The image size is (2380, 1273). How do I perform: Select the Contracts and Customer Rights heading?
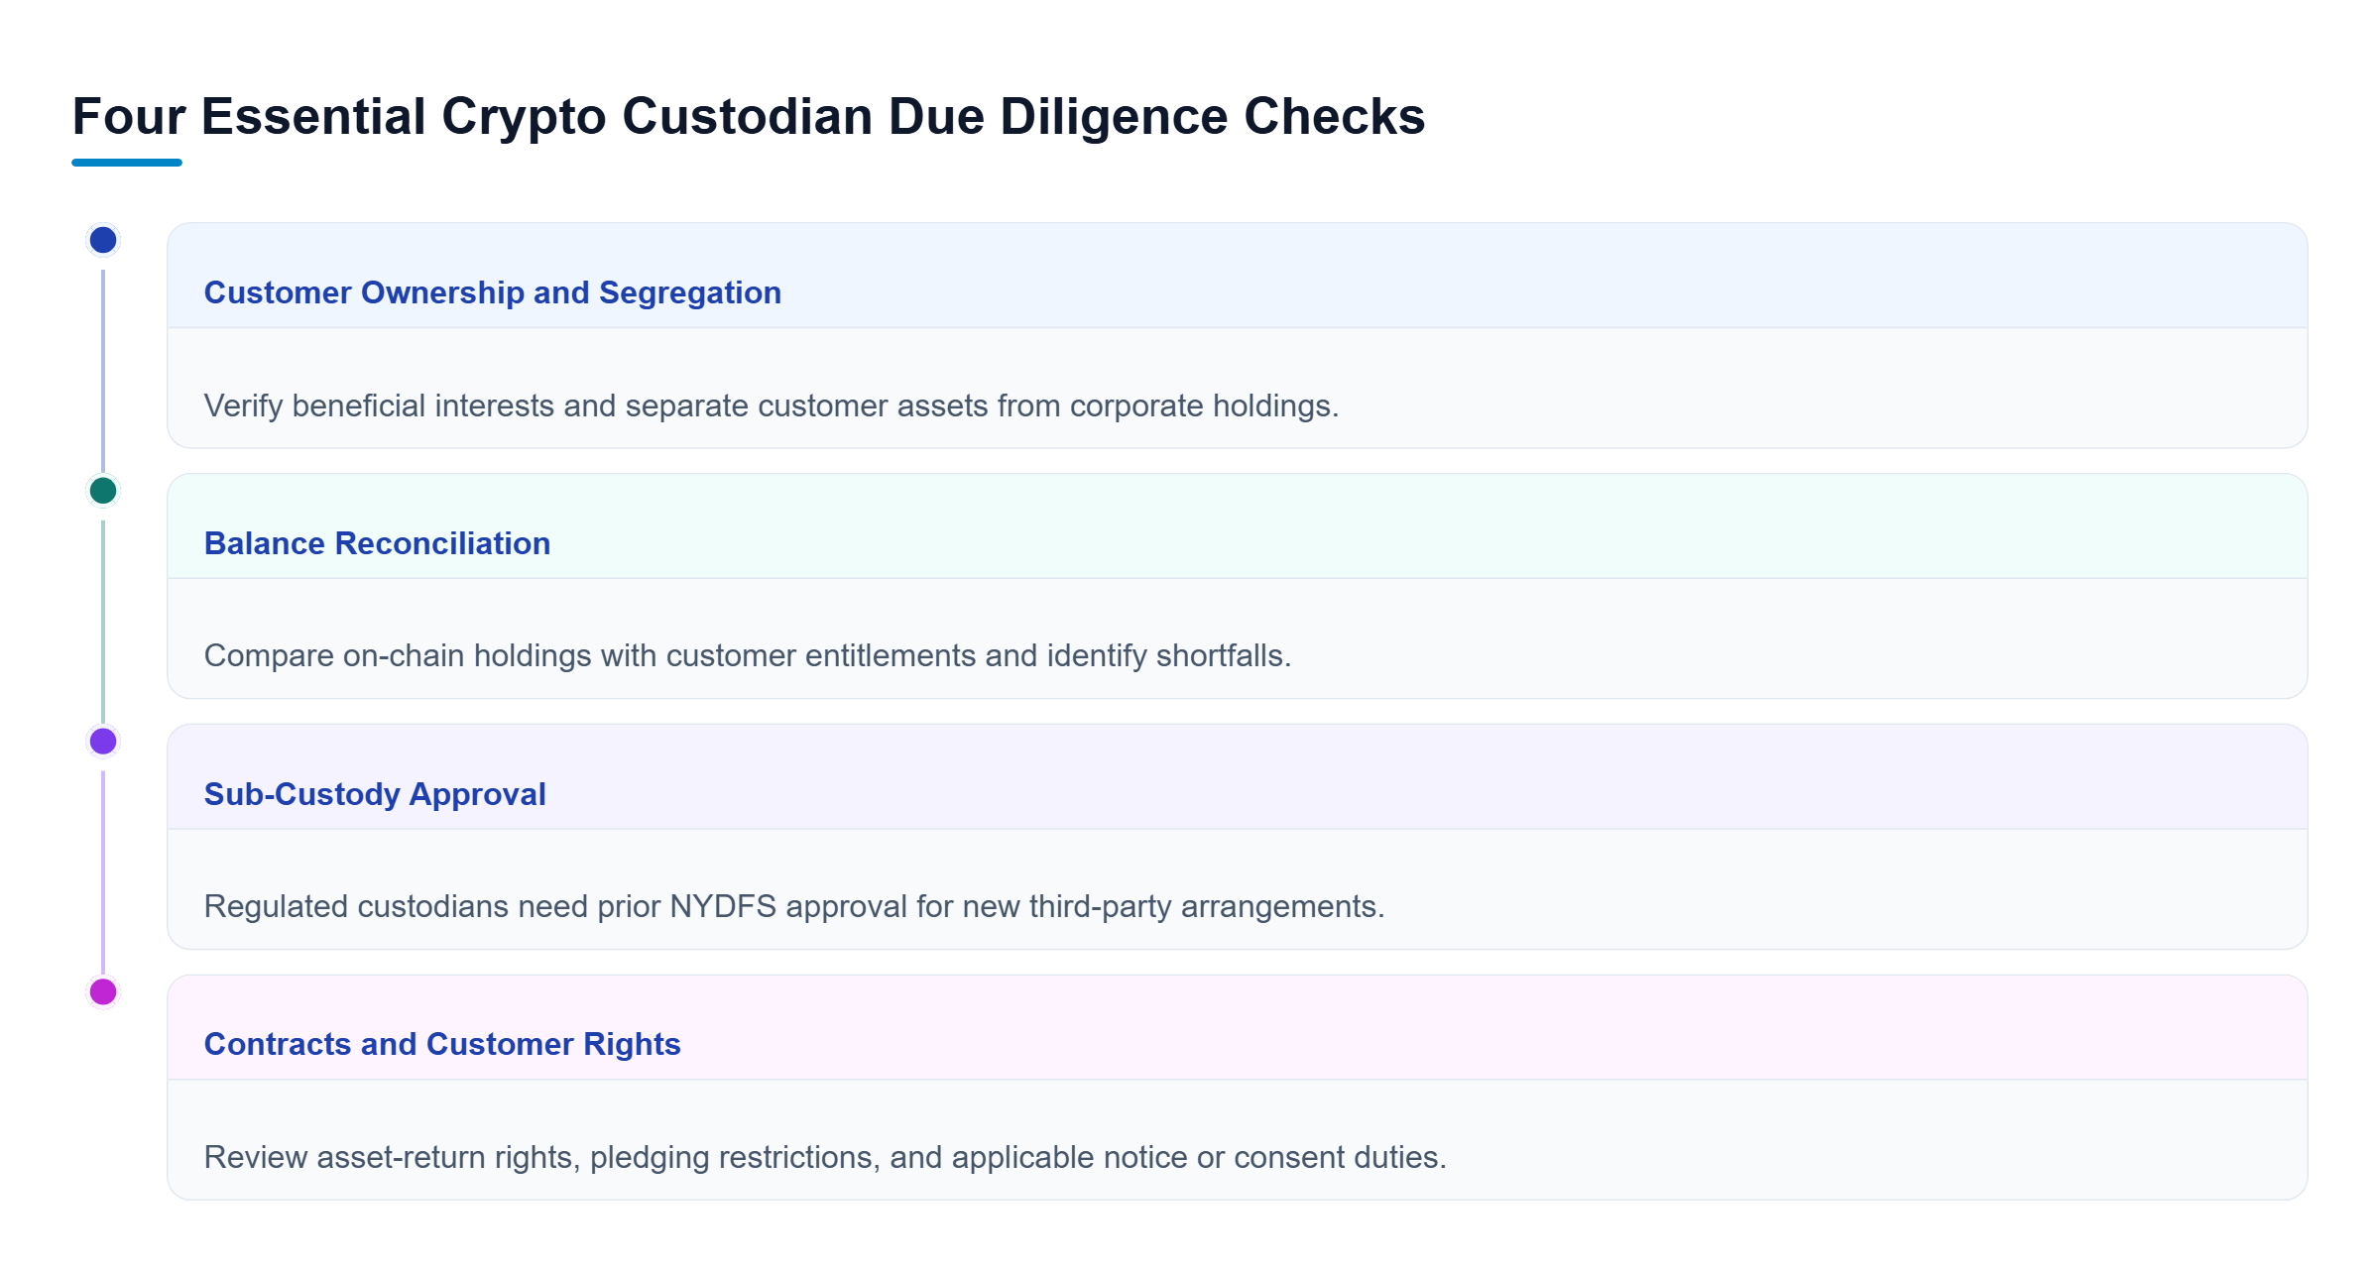(x=442, y=1044)
